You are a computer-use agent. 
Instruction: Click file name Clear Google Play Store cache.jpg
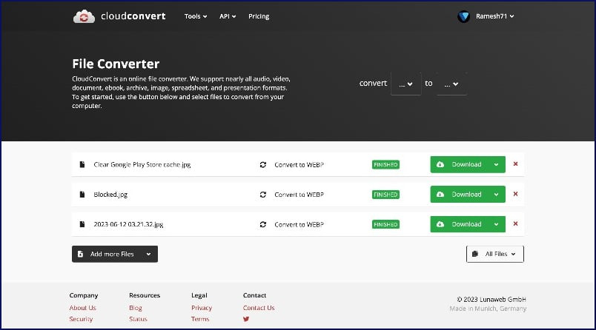pyautogui.click(x=142, y=164)
